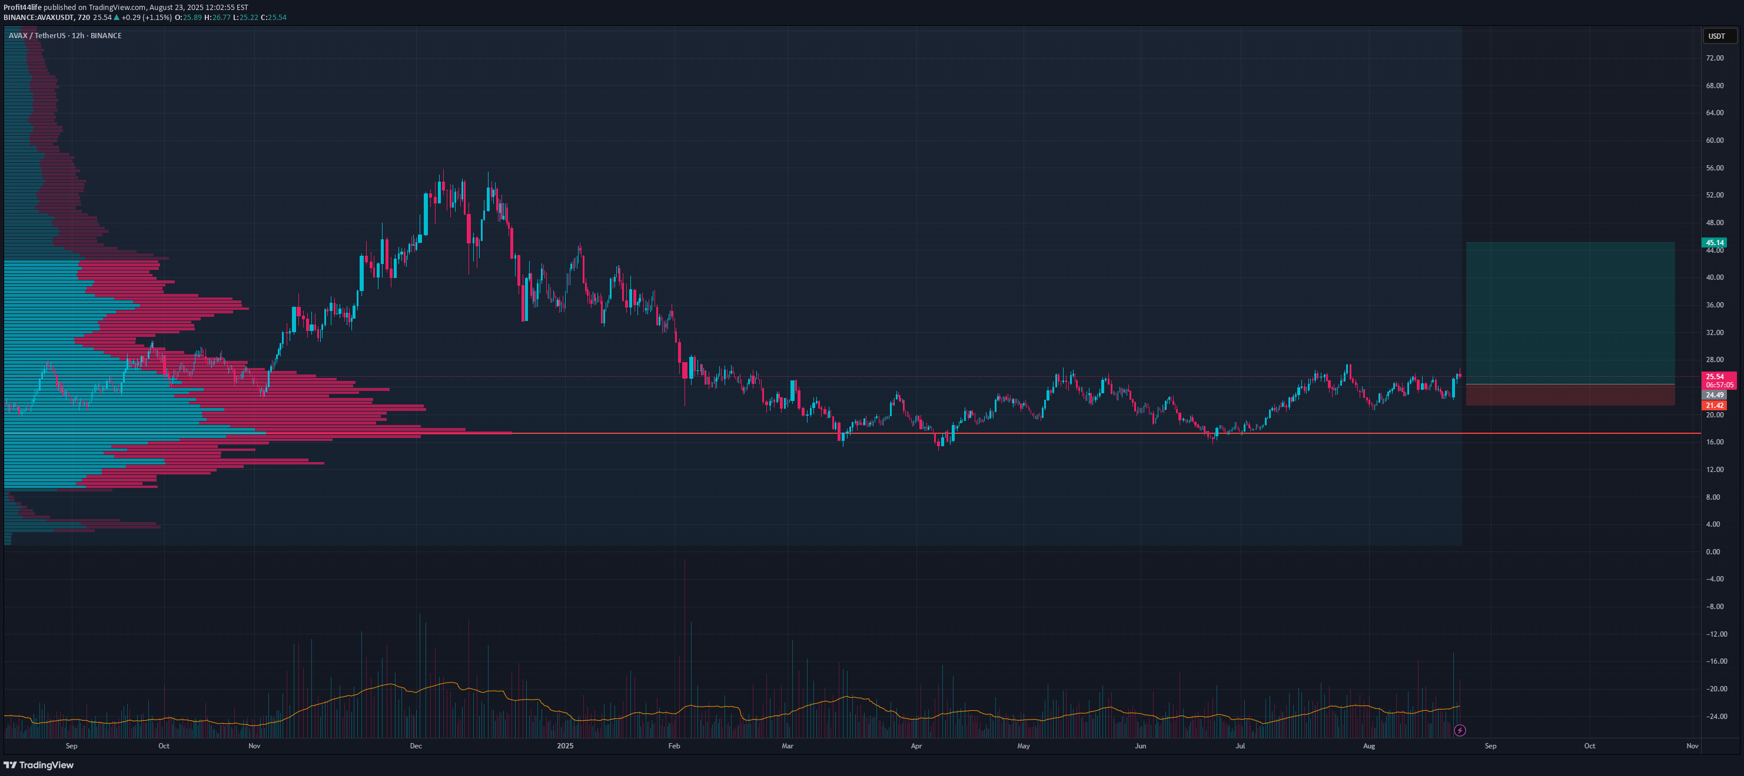Click the high value H:26.77 in header
Screen dimensions: 1744x776
pyautogui.click(x=217, y=18)
